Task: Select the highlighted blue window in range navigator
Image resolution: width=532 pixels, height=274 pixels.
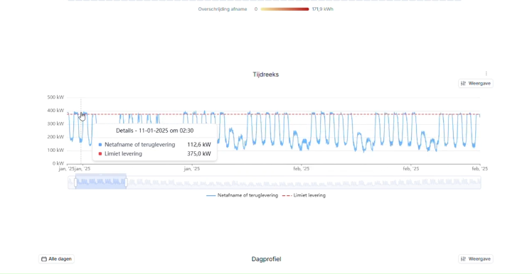Action: click(x=101, y=182)
